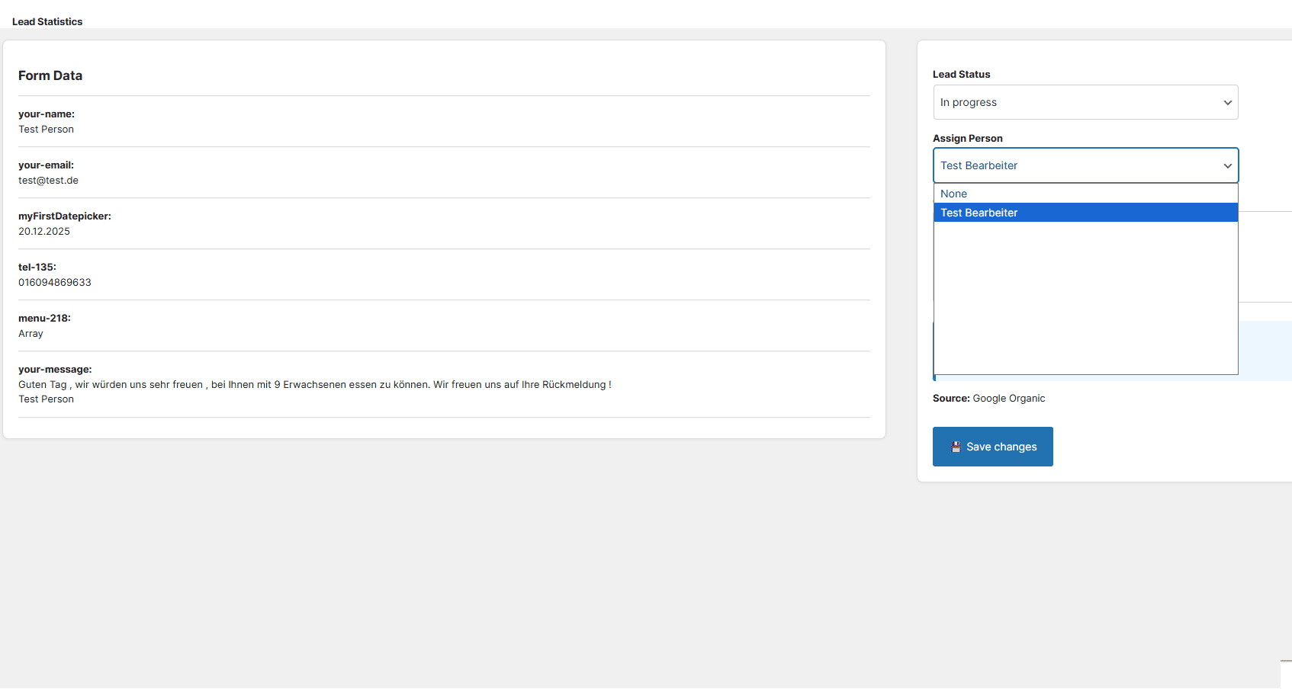Click the floppy disk save icon
Screen dimensions: 1292x689
point(956,447)
